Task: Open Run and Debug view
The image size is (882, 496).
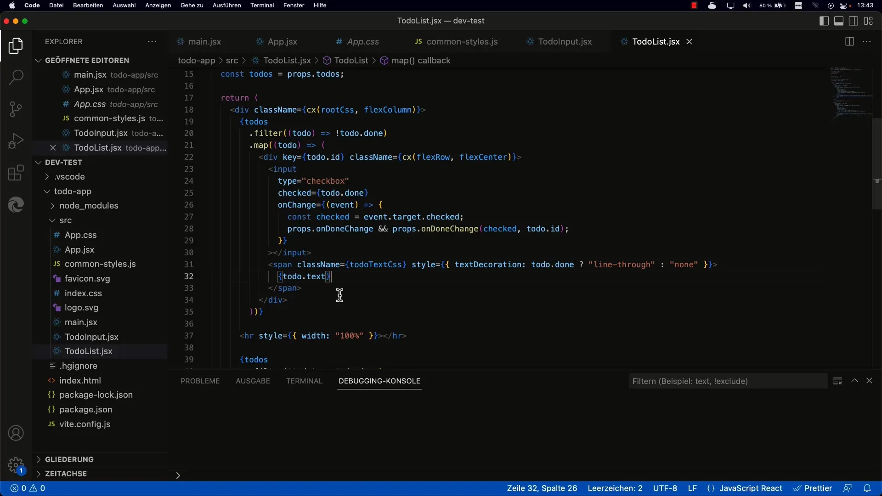Action: (x=16, y=141)
